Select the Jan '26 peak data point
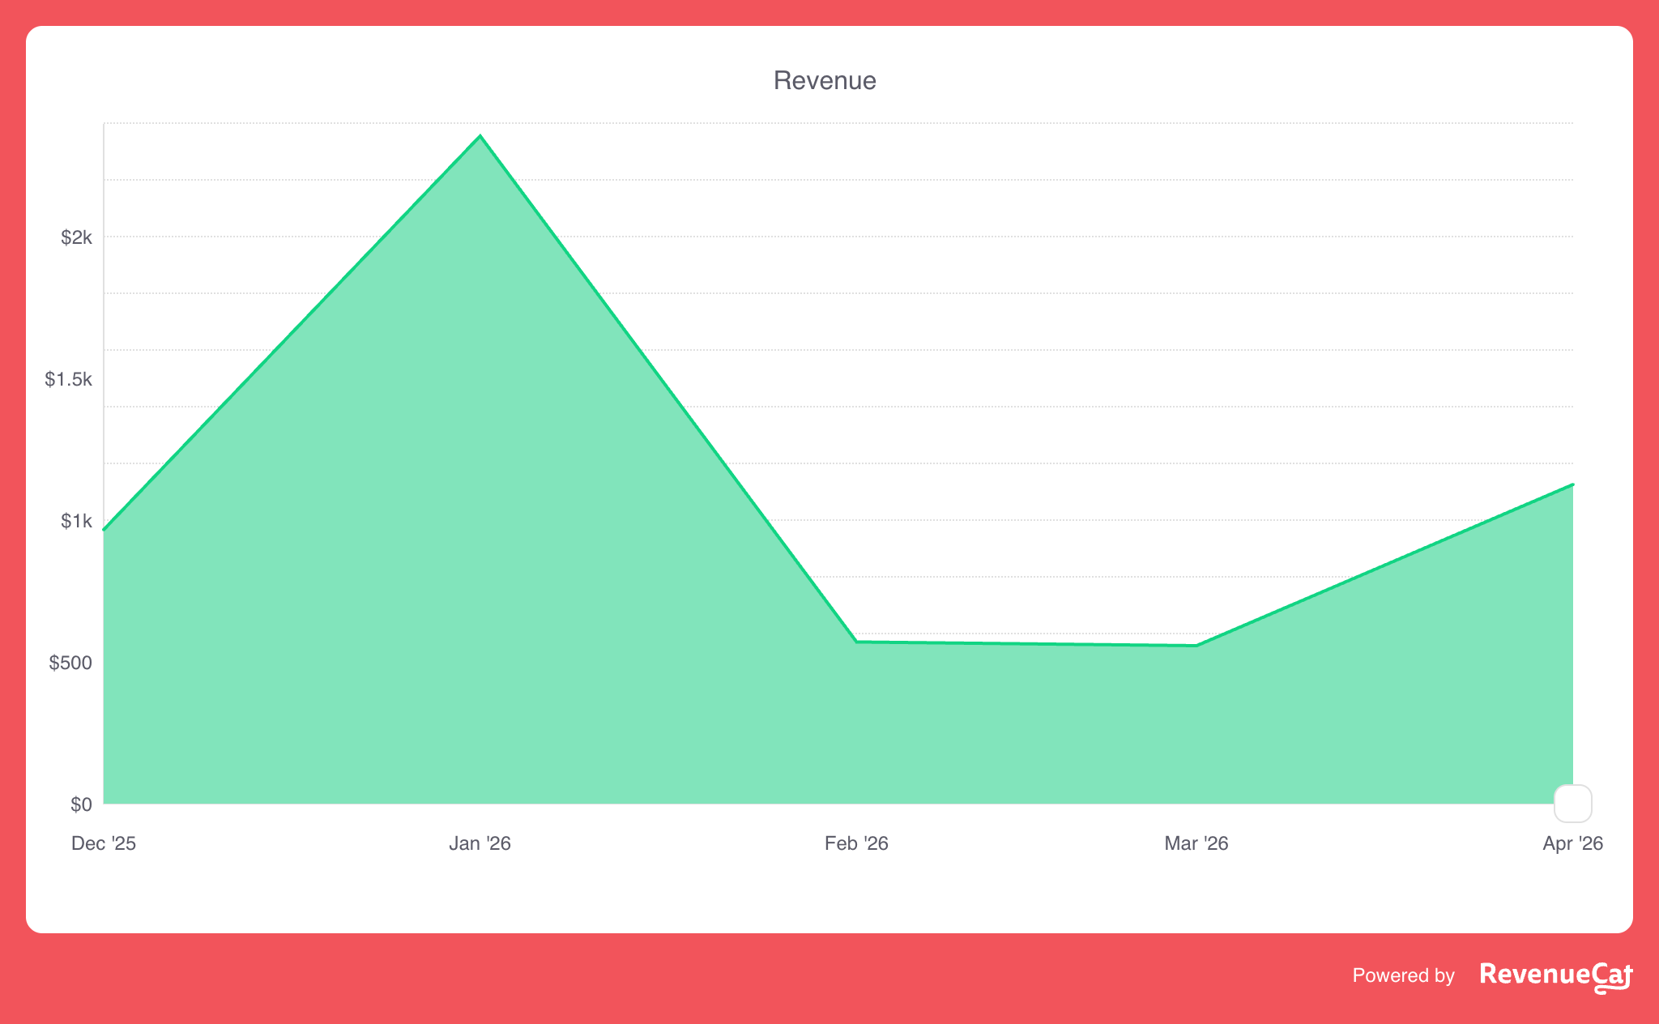This screenshot has height=1024, width=1659. (x=480, y=136)
